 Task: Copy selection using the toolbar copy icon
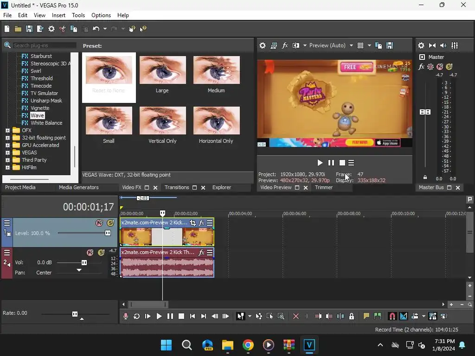[74, 29]
